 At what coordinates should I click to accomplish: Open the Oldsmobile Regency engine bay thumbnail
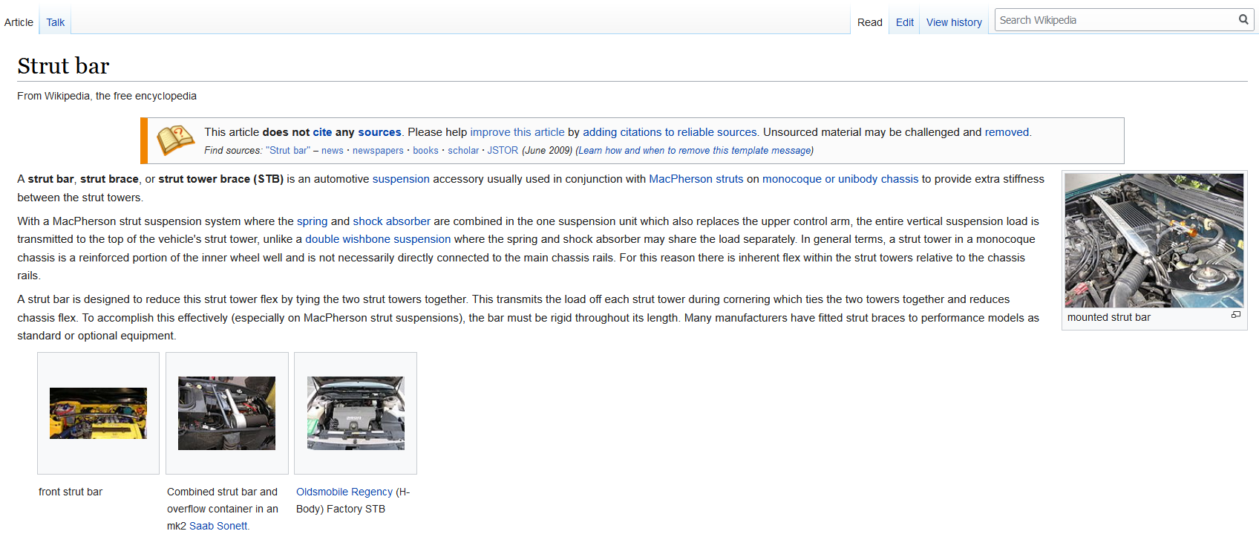click(x=356, y=413)
